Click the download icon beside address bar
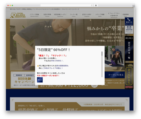The image size is (141, 119). pos(96,5)
